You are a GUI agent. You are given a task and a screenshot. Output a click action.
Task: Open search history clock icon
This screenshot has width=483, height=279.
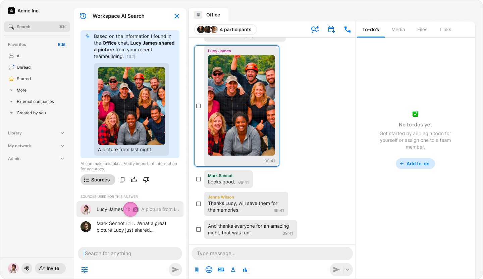point(83,16)
